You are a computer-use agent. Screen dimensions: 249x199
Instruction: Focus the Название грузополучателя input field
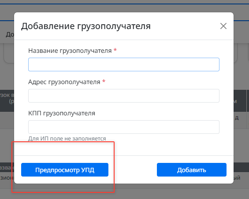coord(124,64)
